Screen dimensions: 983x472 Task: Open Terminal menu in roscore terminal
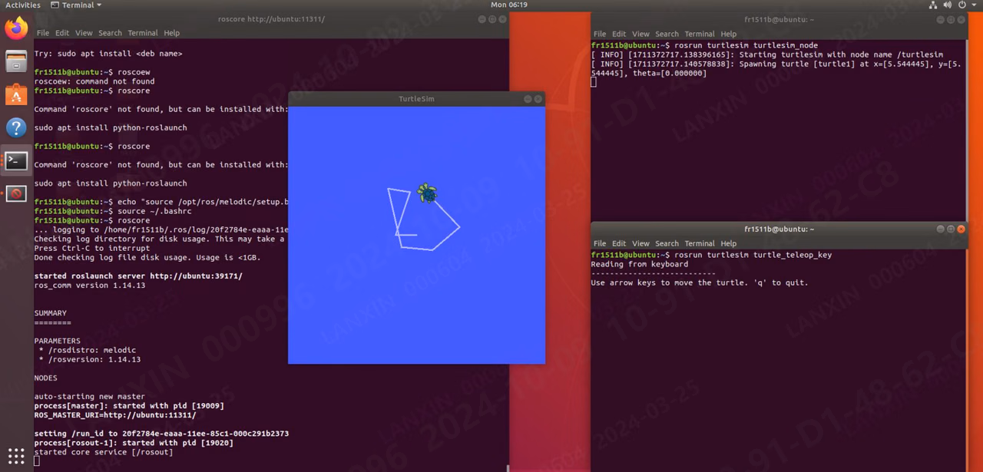(x=143, y=33)
